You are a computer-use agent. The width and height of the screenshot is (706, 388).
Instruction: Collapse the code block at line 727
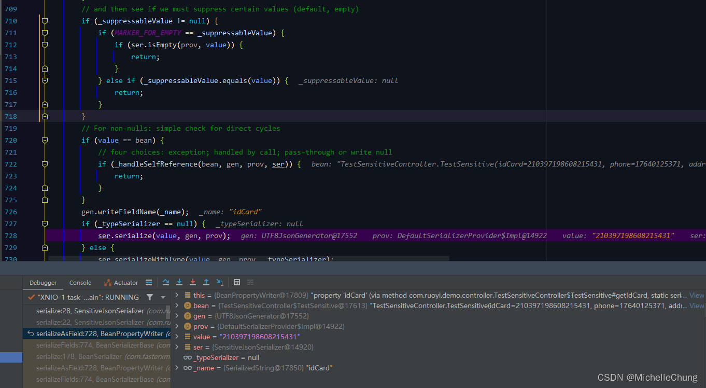point(45,224)
